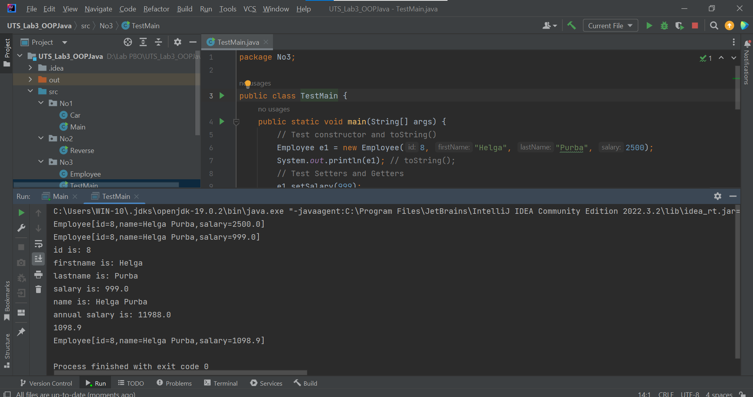Image resolution: width=753 pixels, height=397 pixels.
Task: Toggle soft-wrap in Run console
Action: pos(38,244)
